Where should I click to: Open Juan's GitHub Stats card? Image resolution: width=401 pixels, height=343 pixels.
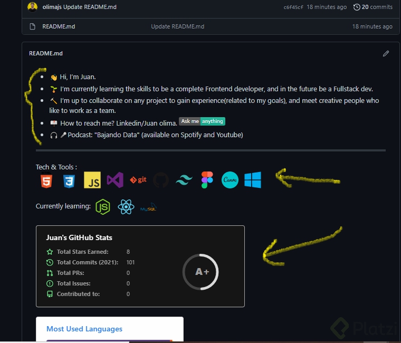[x=140, y=266]
